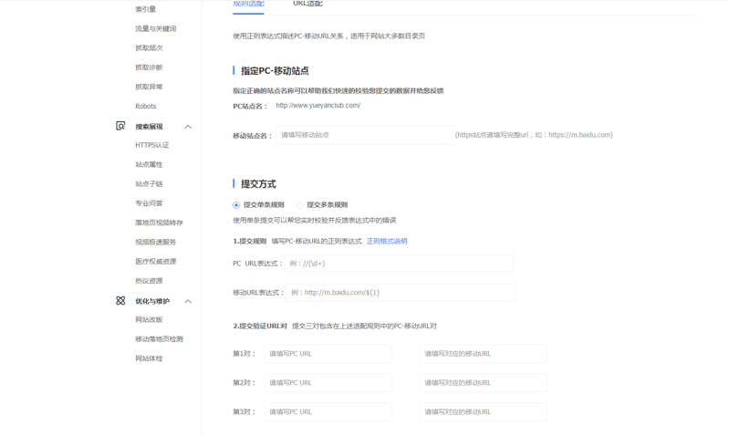729x436 pixels.
Task: Focus the 移动URL表达式 input field
Action: pos(401,293)
